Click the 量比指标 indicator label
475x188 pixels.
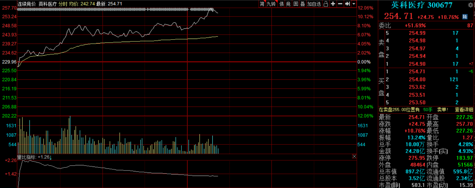(x=27, y=157)
